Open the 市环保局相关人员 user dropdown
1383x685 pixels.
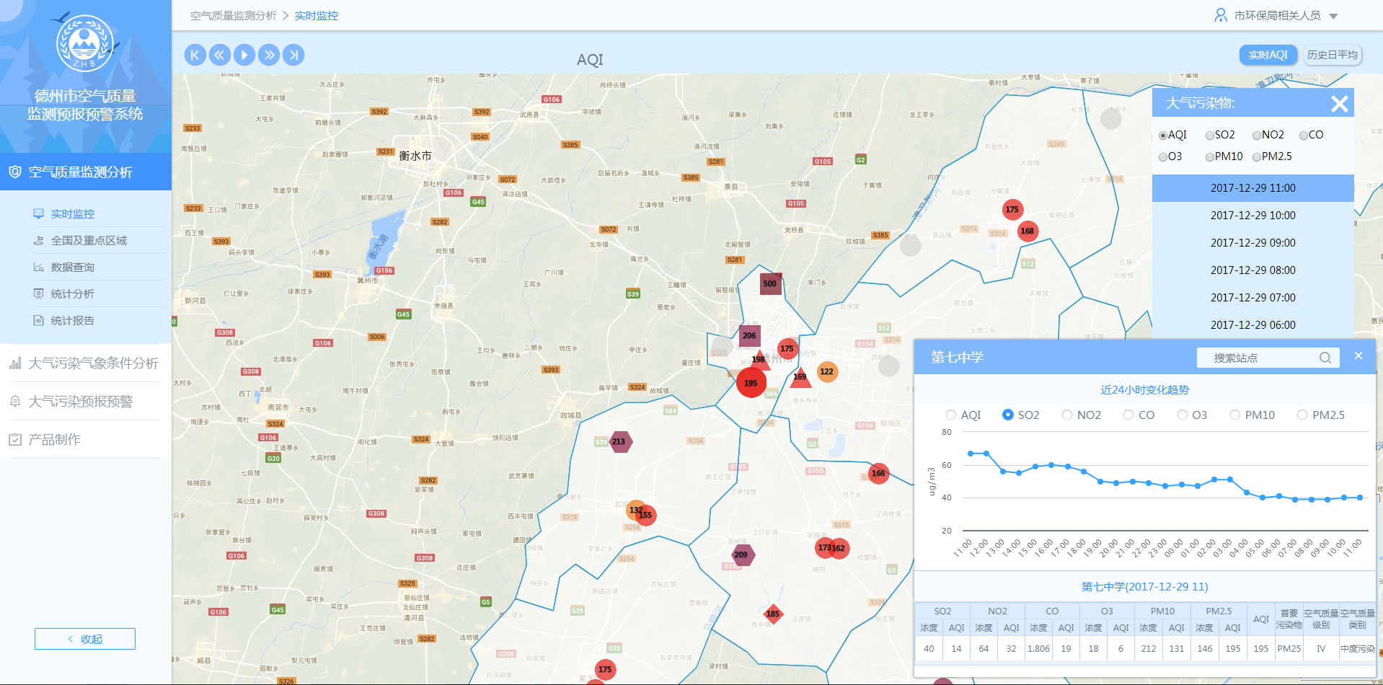click(x=1276, y=15)
